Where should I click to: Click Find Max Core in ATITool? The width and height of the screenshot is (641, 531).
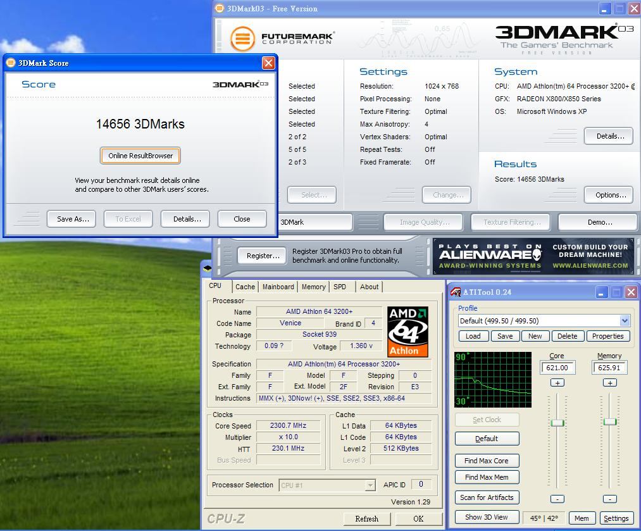pyautogui.click(x=487, y=460)
